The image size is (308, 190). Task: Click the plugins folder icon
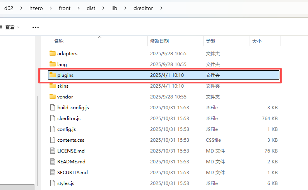click(x=53, y=75)
